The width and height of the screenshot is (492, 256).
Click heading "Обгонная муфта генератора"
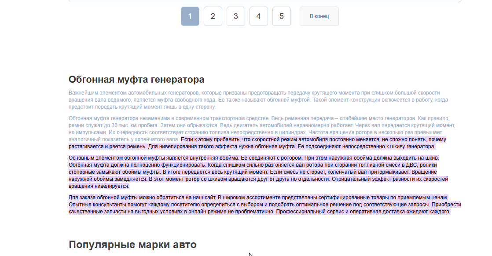(x=136, y=79)
